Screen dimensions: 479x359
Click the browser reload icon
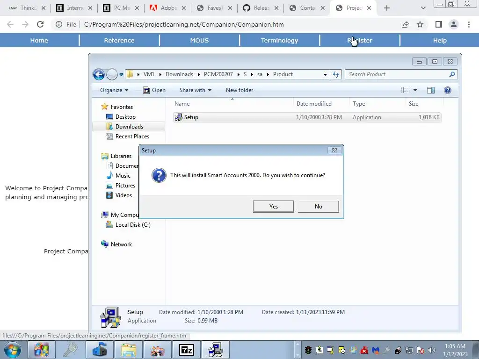point(40,24)
